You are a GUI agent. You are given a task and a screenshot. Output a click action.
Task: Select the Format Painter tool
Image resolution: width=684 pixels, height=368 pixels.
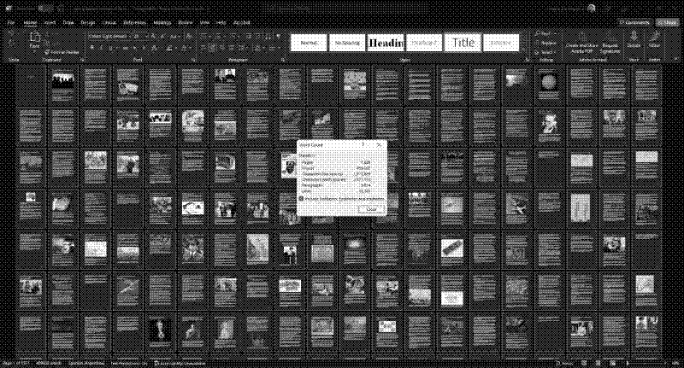click(x=61, y=52)
